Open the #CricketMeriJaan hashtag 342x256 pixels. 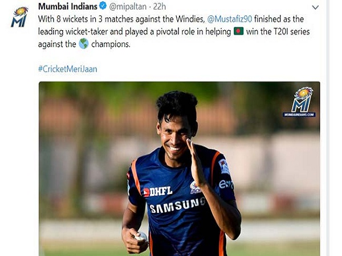coord(68,69)
